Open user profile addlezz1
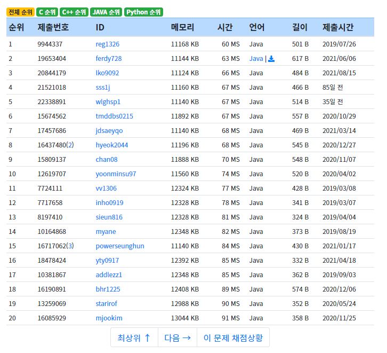This screenshot has width=387, height=353. [109, 275]
